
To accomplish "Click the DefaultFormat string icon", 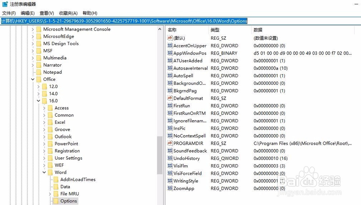I will click(170, 98).
